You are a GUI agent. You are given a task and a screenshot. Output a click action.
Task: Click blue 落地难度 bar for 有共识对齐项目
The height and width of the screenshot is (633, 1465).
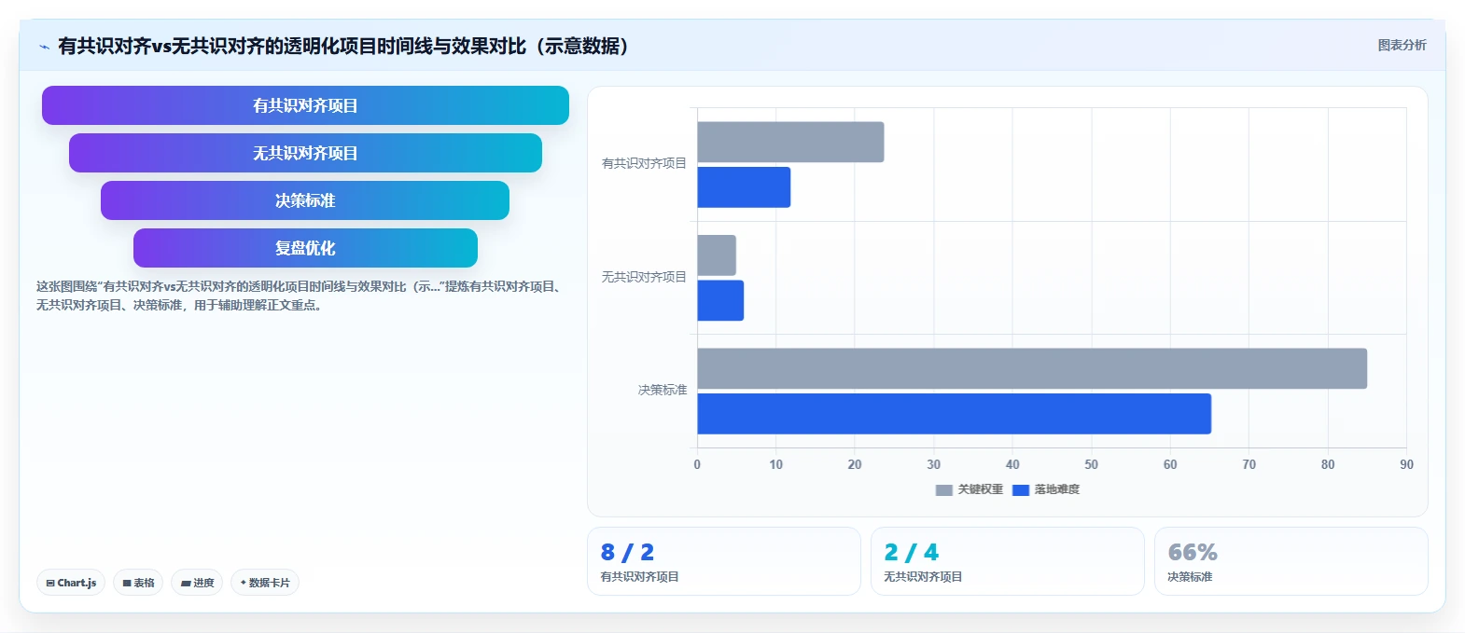pos(744,187)
